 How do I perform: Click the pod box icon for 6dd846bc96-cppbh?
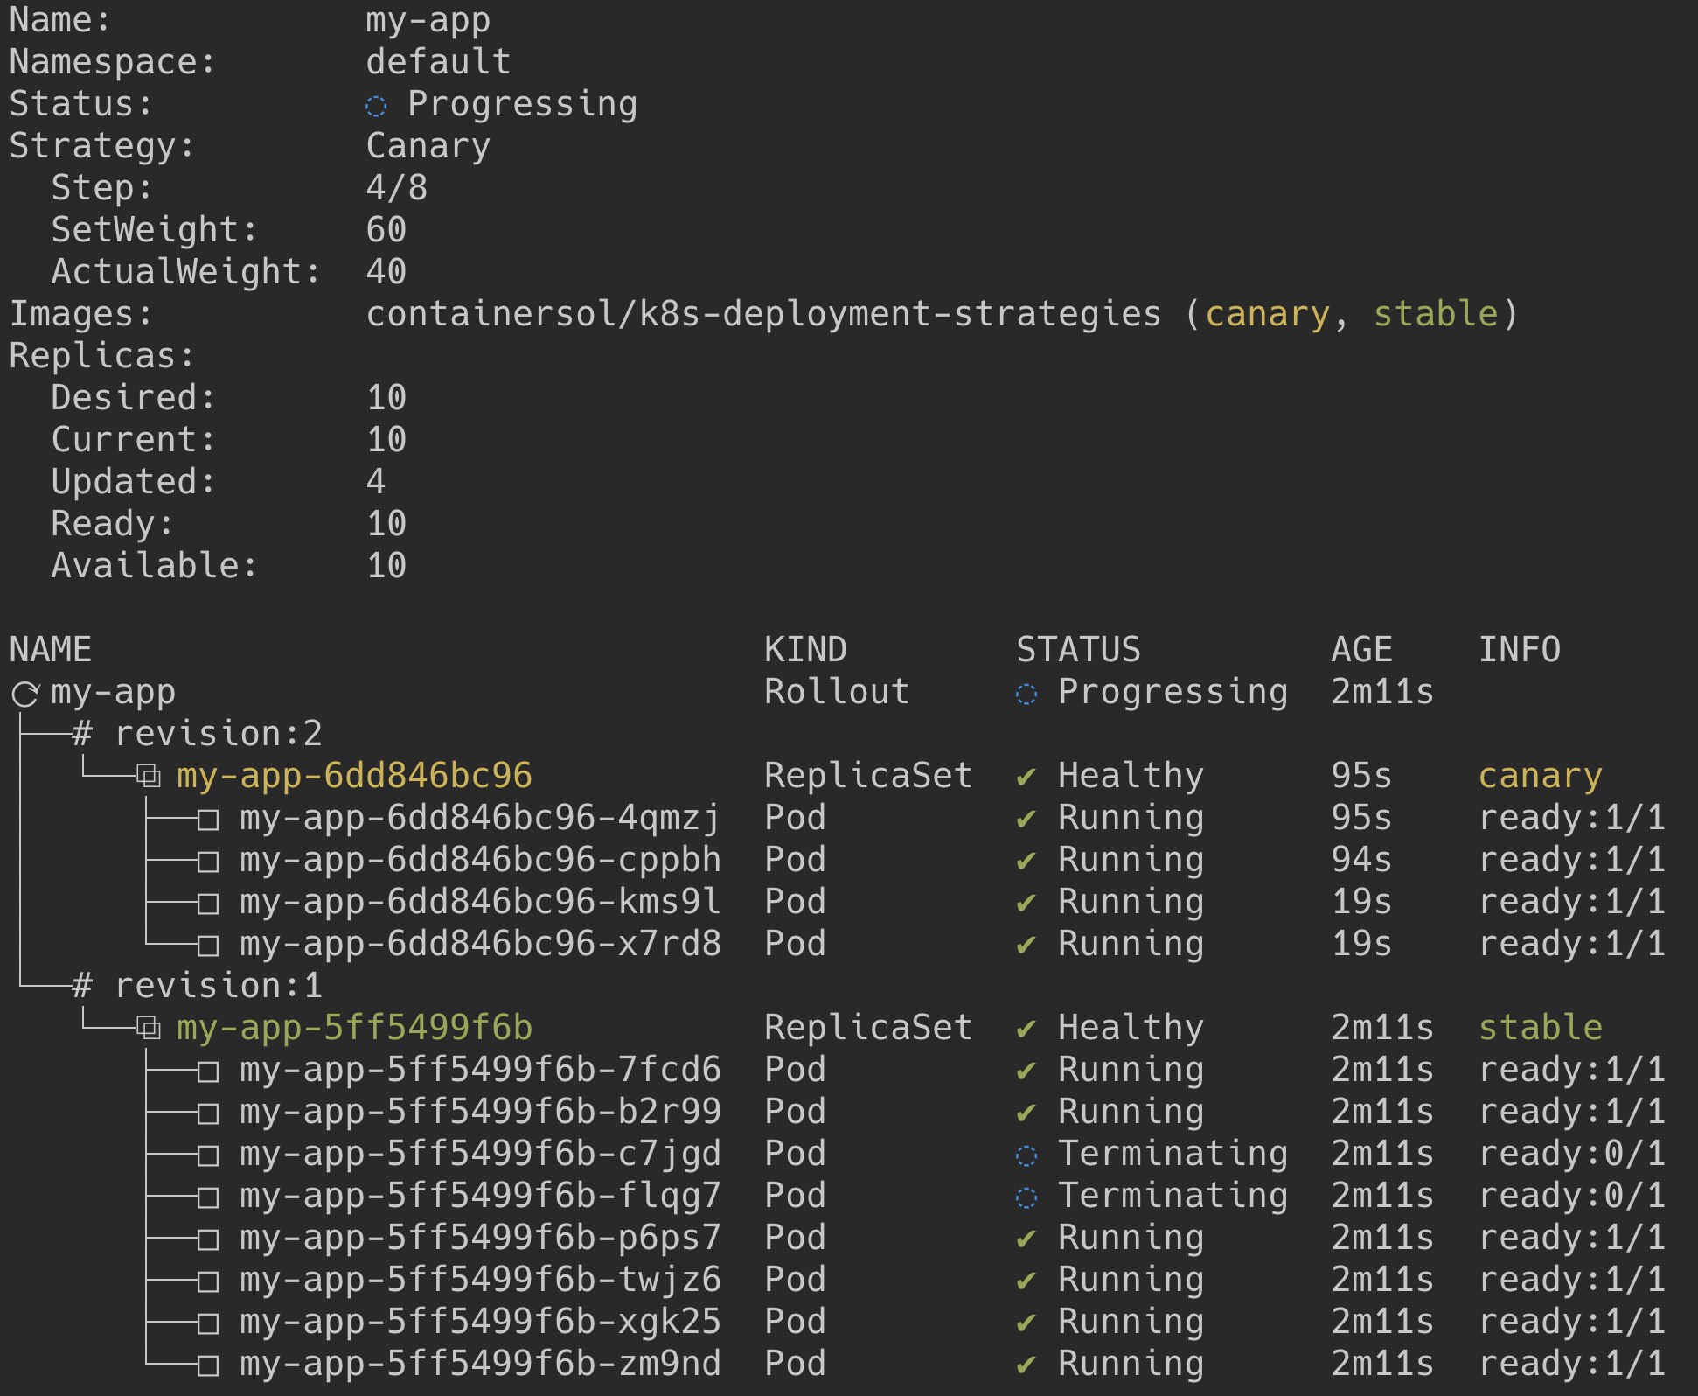(x=208, y=862)
